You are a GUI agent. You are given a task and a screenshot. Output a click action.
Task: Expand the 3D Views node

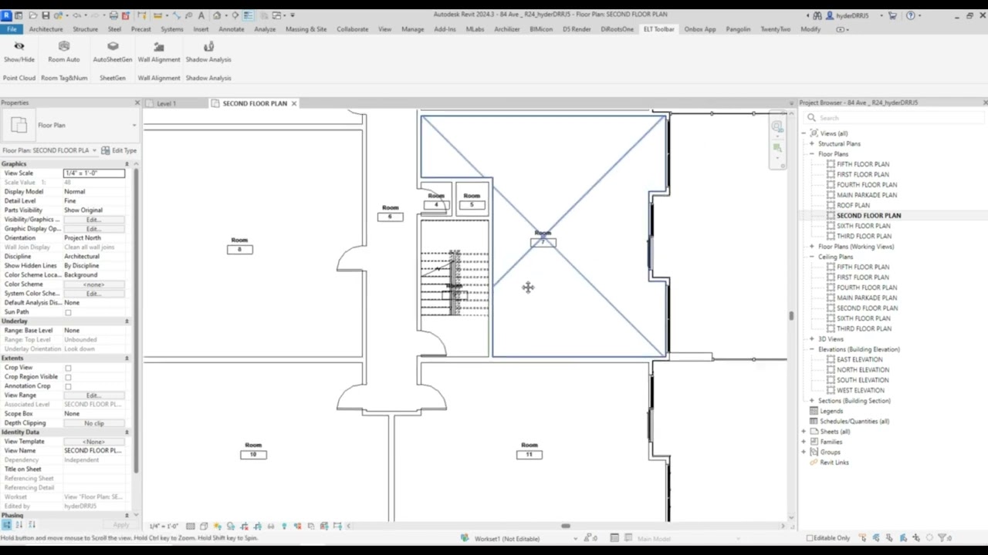coord(812,339)
